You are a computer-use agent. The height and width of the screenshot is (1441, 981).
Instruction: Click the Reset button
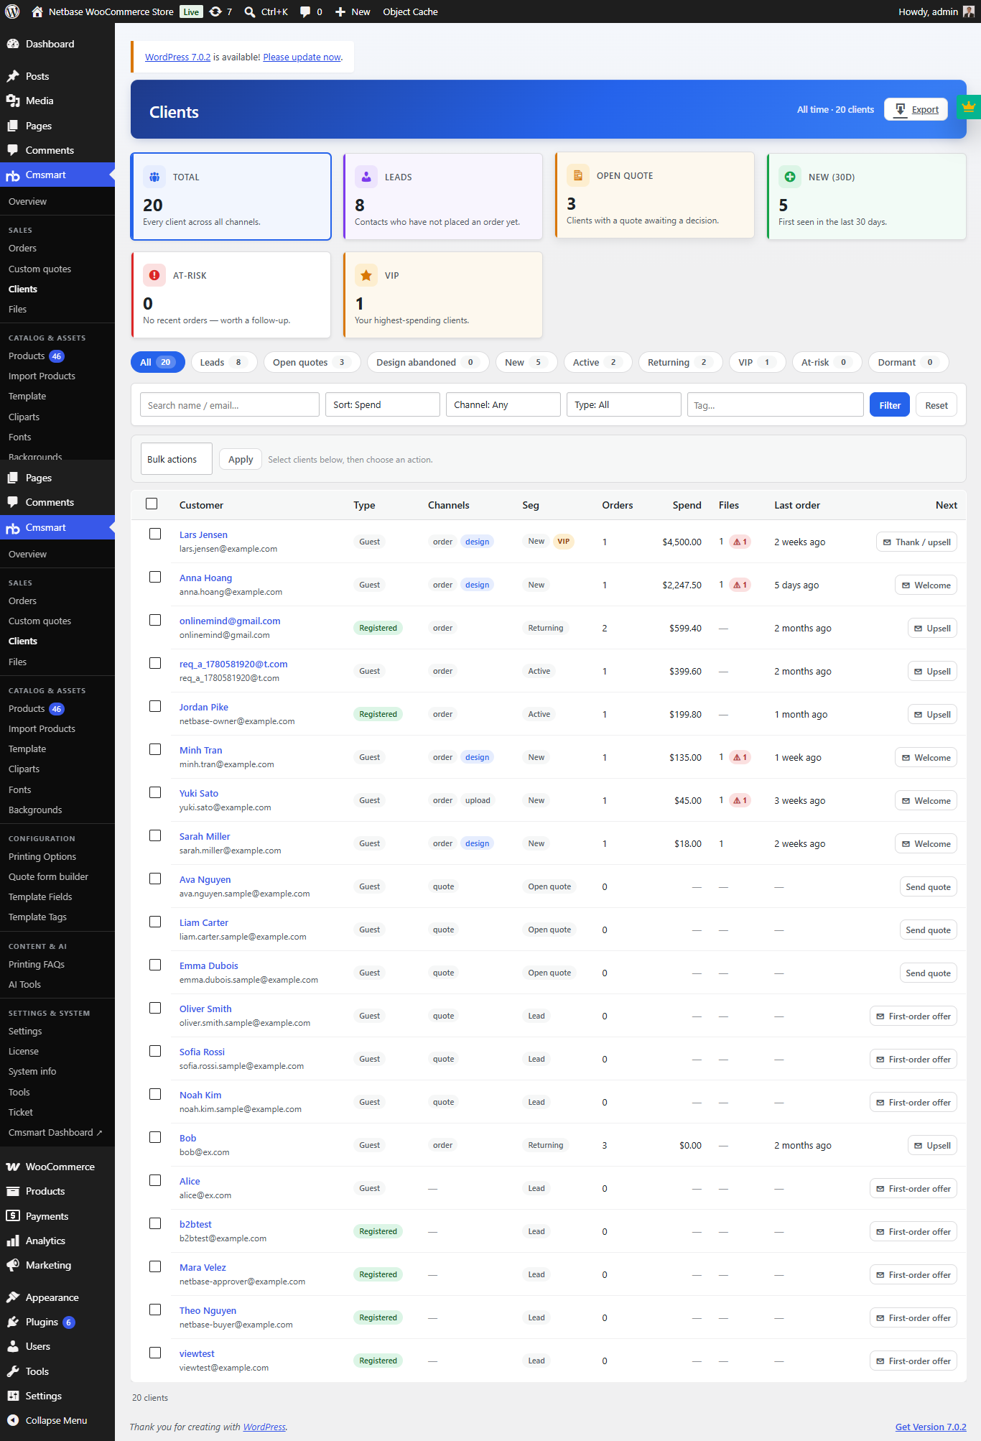(936, 405)
